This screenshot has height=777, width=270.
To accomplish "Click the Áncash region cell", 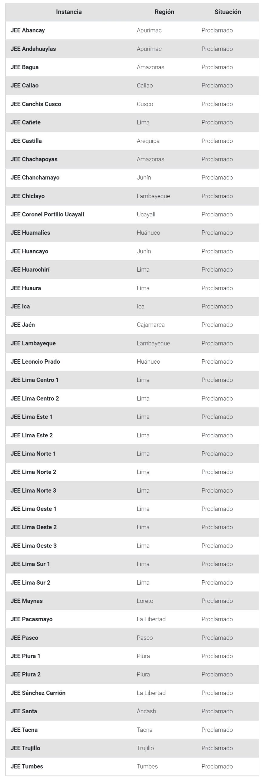I will point(146,711).
